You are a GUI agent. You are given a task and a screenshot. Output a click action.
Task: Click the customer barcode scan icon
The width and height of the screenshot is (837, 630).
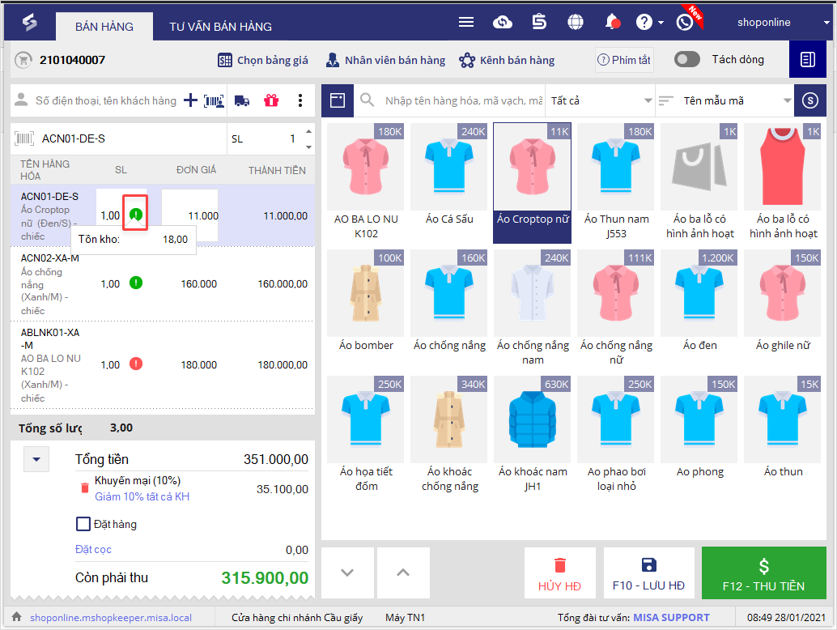[x=214, y=100]
